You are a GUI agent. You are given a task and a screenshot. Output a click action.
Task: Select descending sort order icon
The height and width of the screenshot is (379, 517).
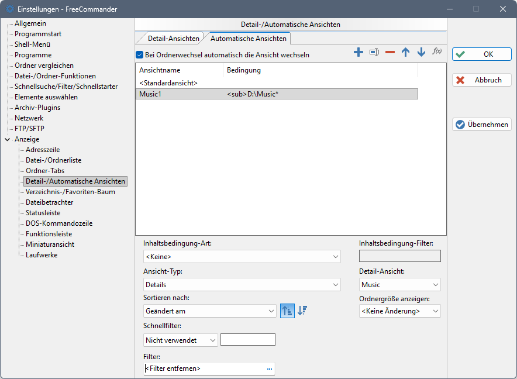[x=302, y=311]
